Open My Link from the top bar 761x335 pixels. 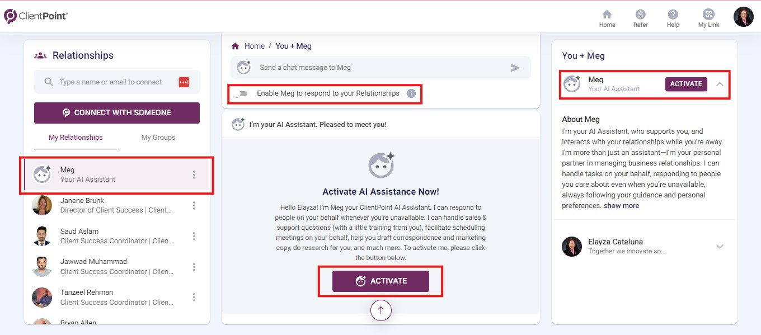pyautogui.click(x=708, y=17)
